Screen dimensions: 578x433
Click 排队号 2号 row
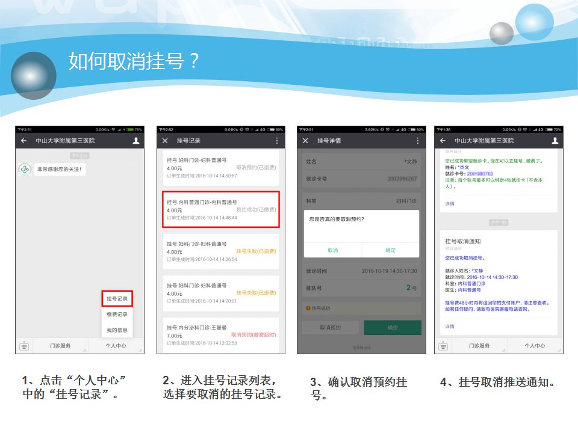(x=361, y=288)
